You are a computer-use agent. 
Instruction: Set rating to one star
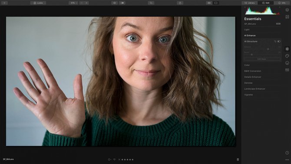pyautogui.click(x=122, y=160)
